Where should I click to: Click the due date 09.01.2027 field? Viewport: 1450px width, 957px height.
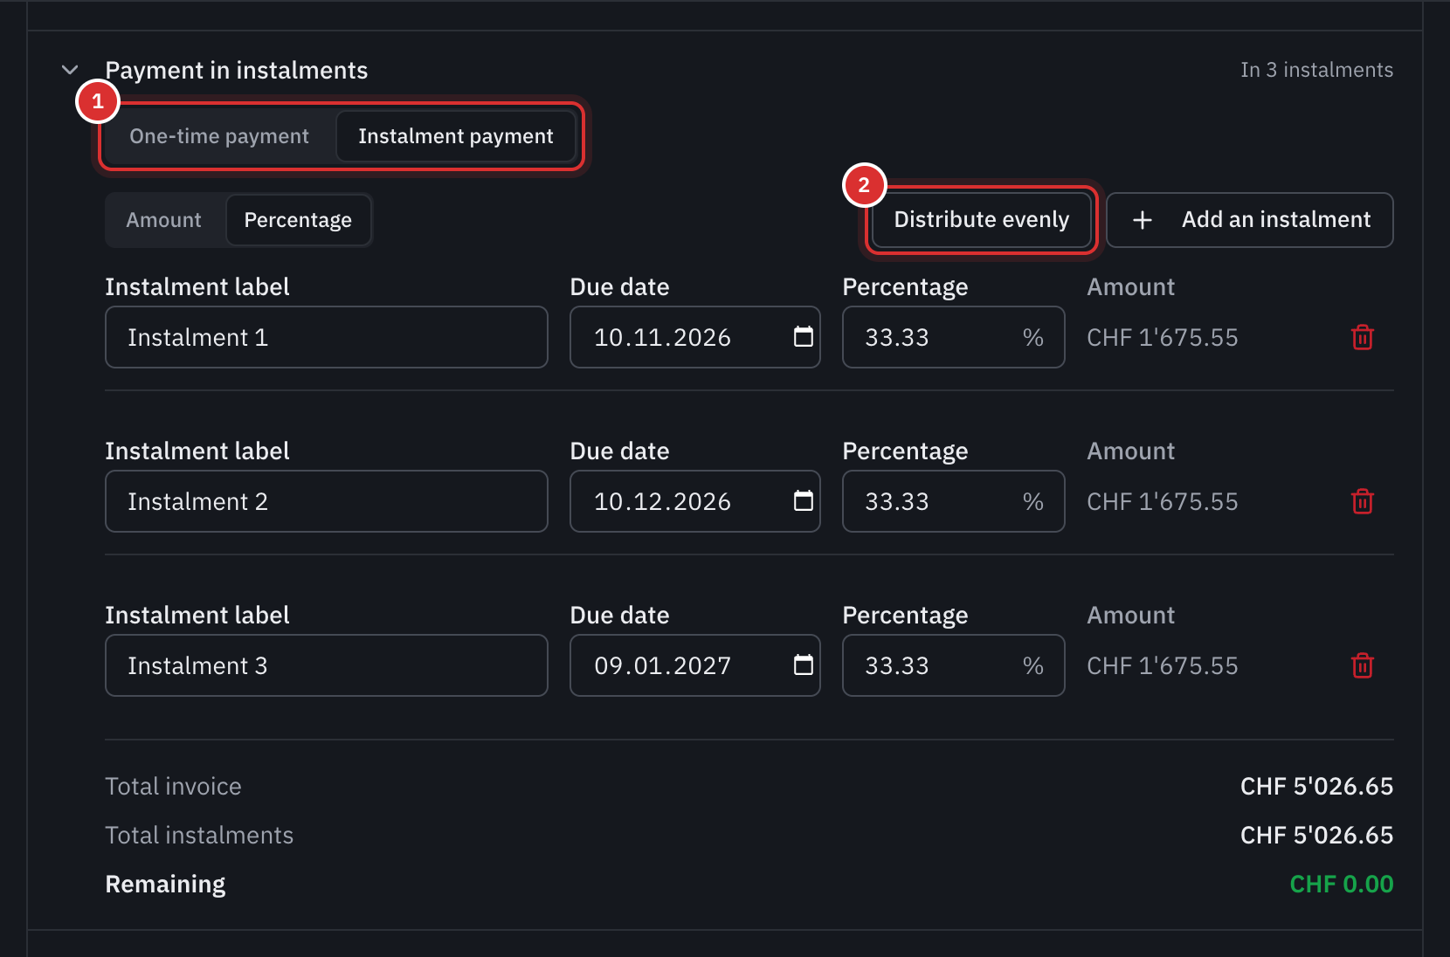[x=695, y=665]
